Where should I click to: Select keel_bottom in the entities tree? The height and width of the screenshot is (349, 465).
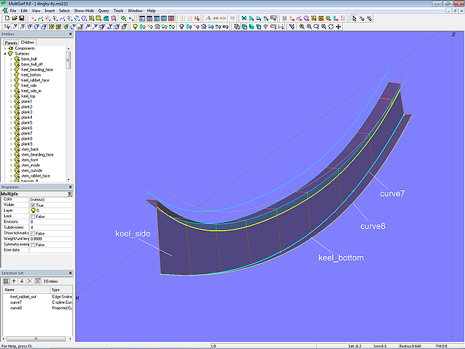click(x=31, y=75)
